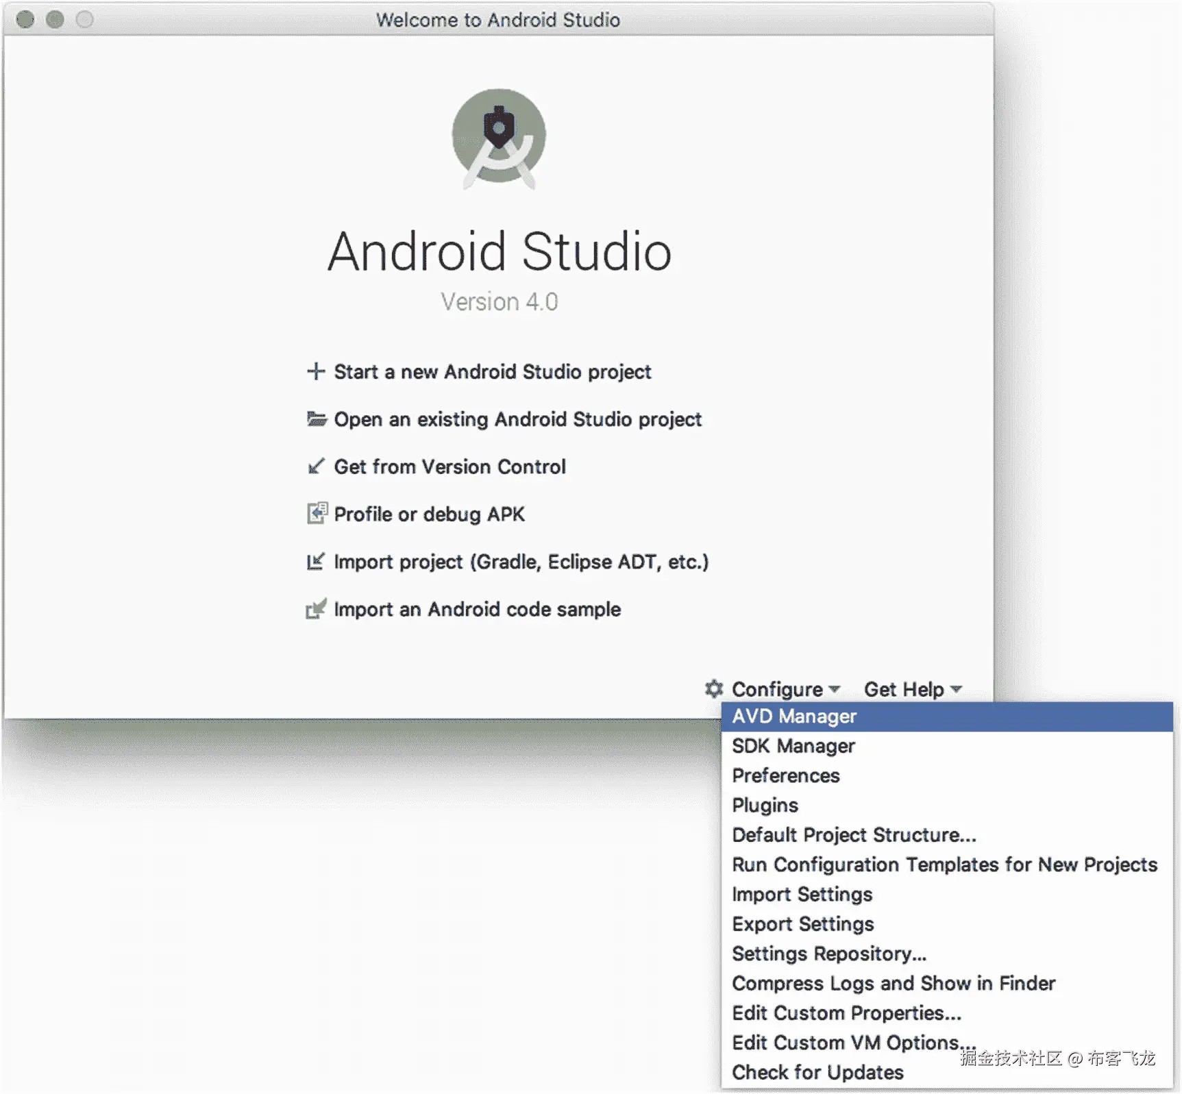This screenshot has width=1182, height=1094.
Task: Click the folder icon for Open existing project
Action: [x=317, y=419]
